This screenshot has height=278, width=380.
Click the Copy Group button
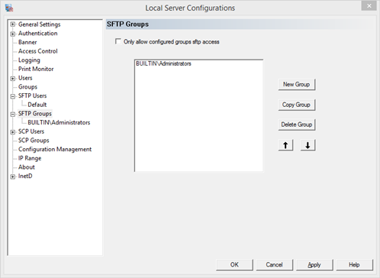(297, 105)
